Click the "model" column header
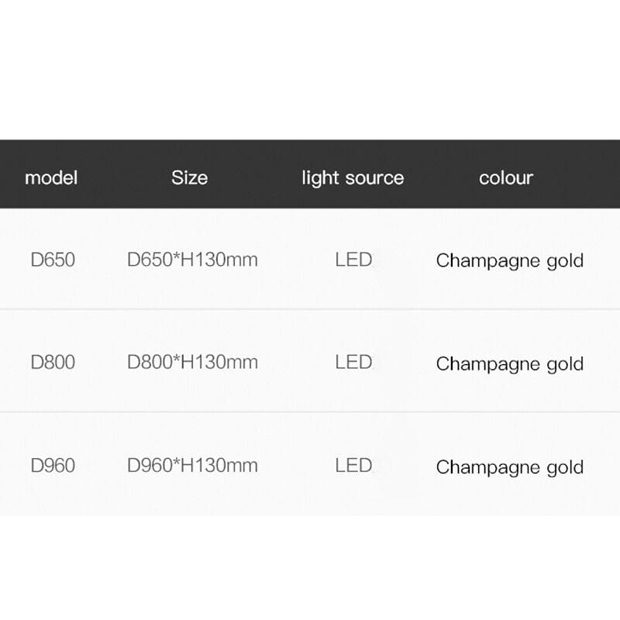Image resolution: width=620 pixels, height=620 pixels. coord(51,177)
